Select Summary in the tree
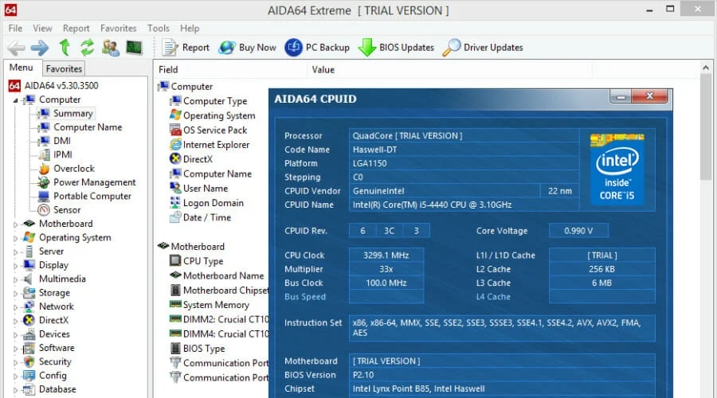 [73, 113]
